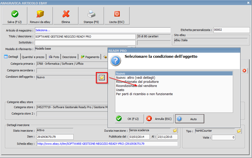The height and width of the screenshot is (158, 252).
Task: Open the folder picker beside Tipo NoHitCounter
Action: point(239,131)
